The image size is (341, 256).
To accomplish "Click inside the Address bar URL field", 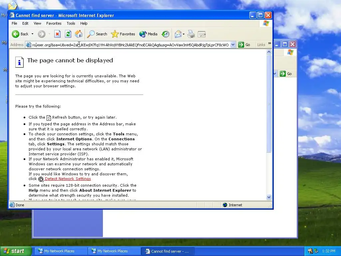I will point(131,45).
